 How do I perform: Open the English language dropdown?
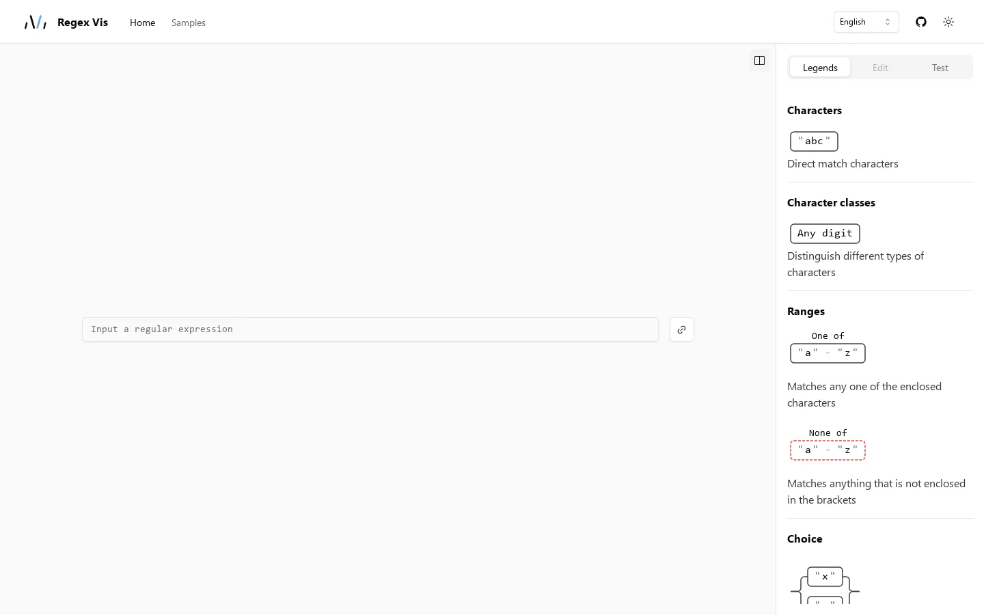[x=866, y=22]
